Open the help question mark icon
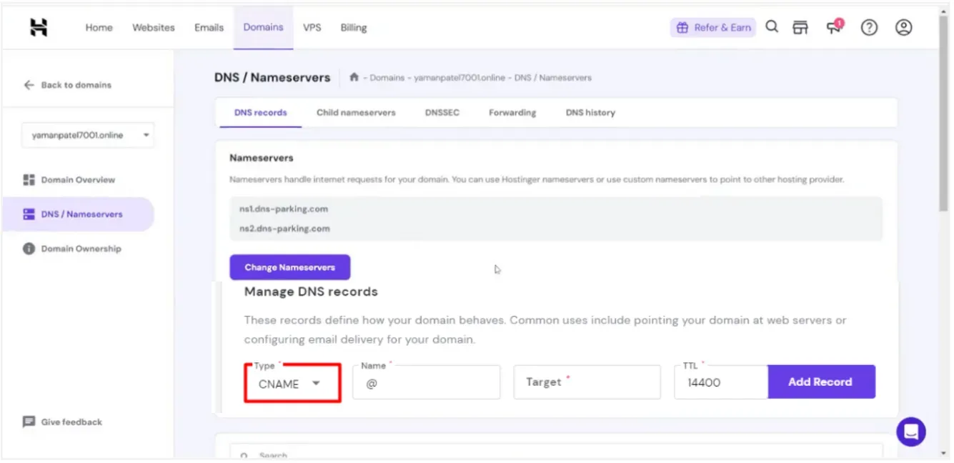The image size is (954, 463). tap(869, 27)
